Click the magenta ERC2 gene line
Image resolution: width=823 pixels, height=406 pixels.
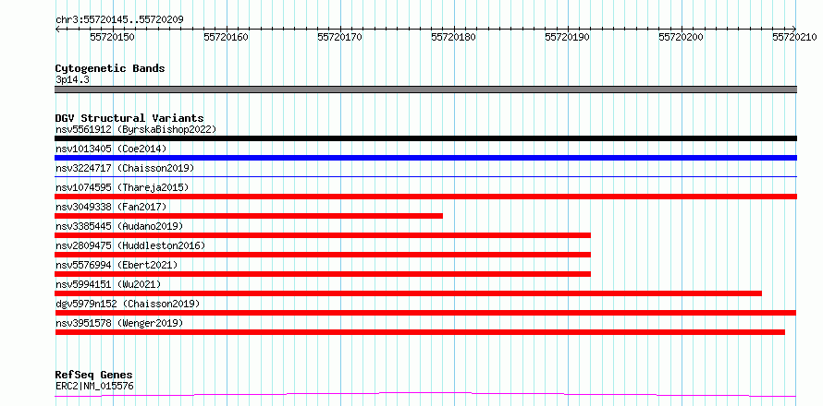coord(425,395)
